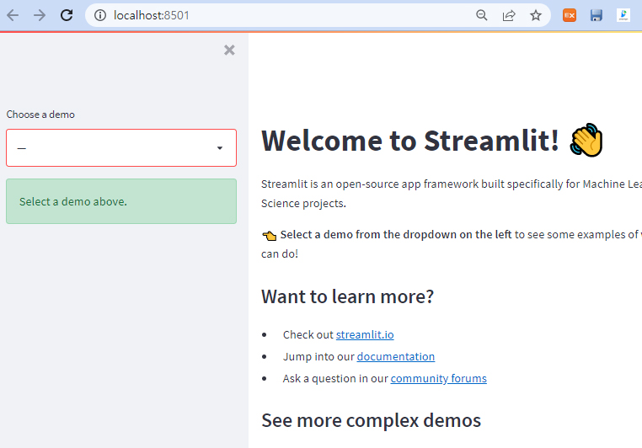Image resolution: width=642 pixels, height=448 pixels.
Task: Go forward with the browser forward arrow
Action: [x=40, y=15]
